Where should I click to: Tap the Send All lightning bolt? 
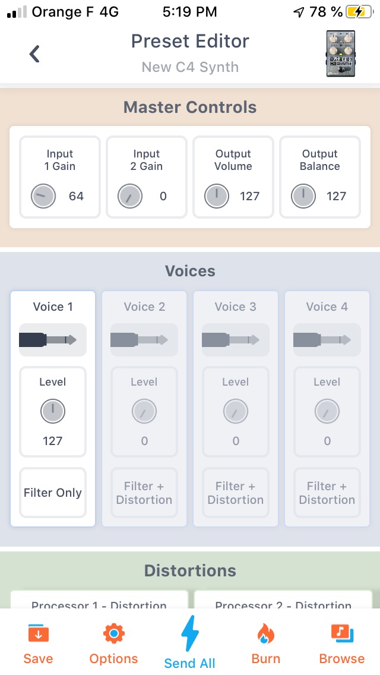pyautogui.click(x=189, y=639)
